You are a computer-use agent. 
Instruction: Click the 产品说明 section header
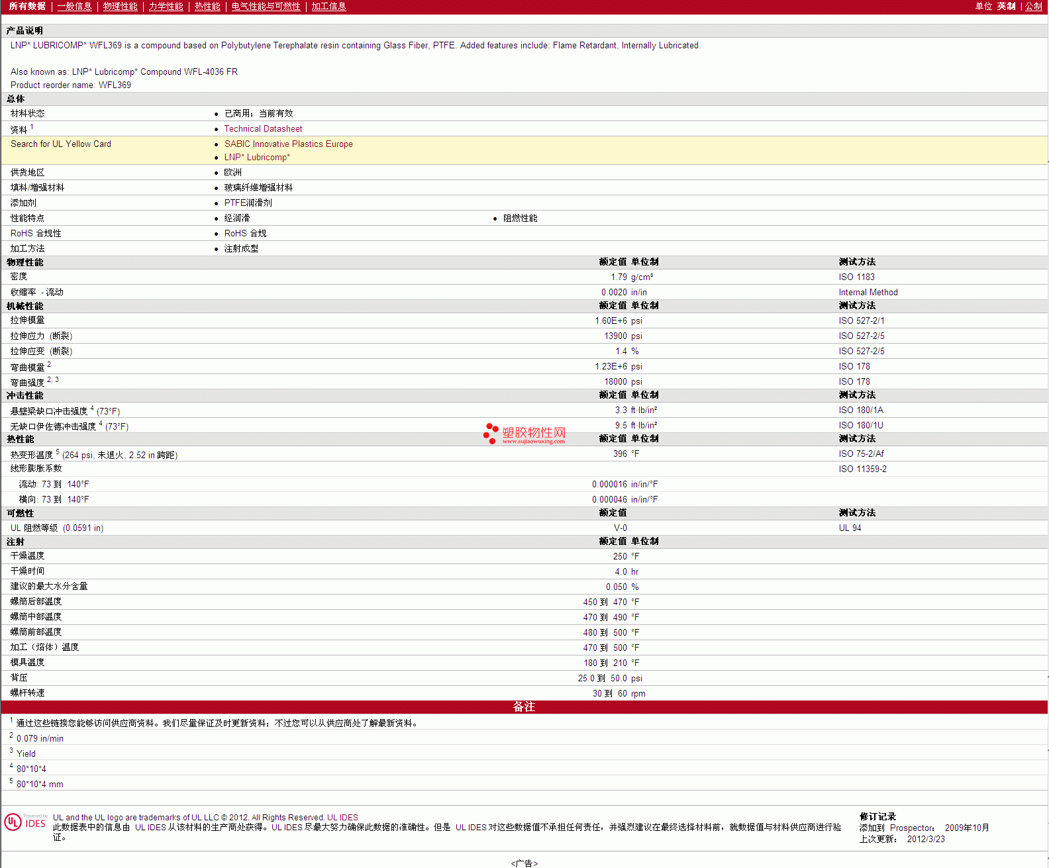[x=25, y=31]
